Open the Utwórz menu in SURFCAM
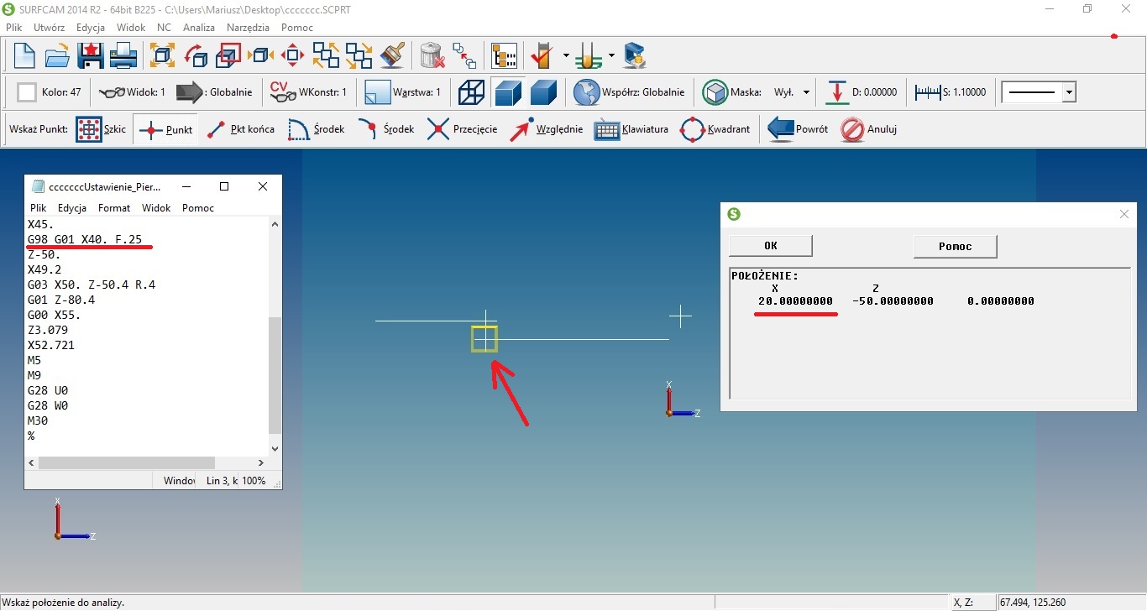The width and height of the screenshot is (1147, 611). (x=49, y=27)
